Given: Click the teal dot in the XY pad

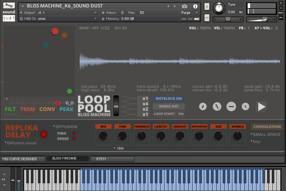Looking at the screenshot, I should coord(46,45).
